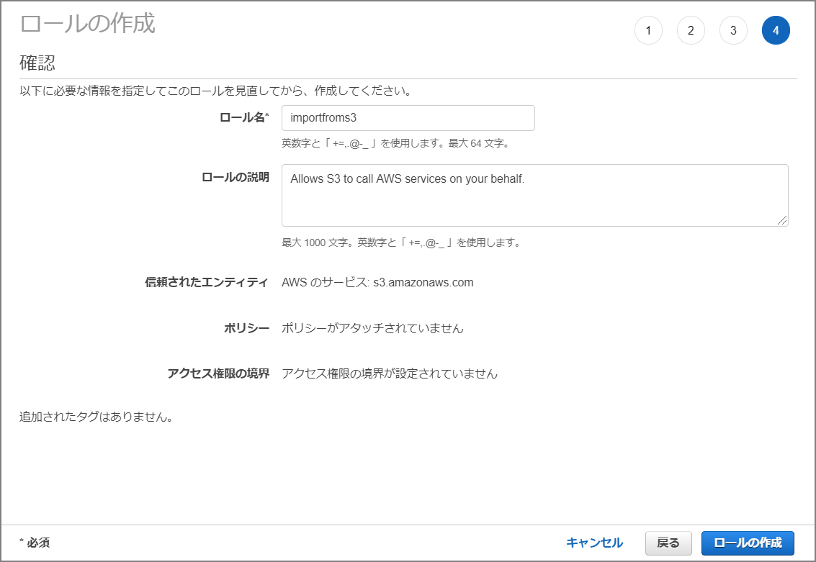
Task: Open step 3 in the wizard steps
Action: (x=733, y=30)
